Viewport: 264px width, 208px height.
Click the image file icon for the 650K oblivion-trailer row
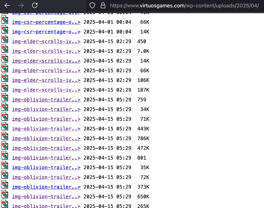[x=4, y=194]
